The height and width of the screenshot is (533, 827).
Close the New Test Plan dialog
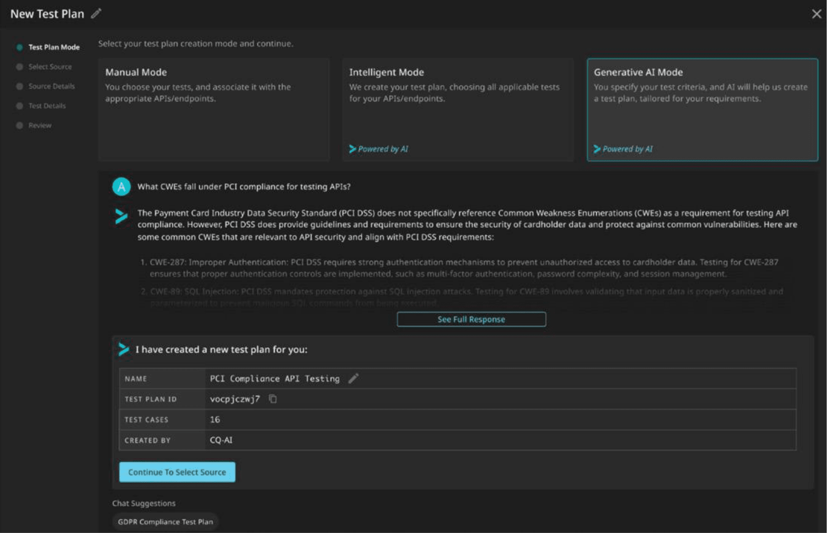tap(816, 14)
